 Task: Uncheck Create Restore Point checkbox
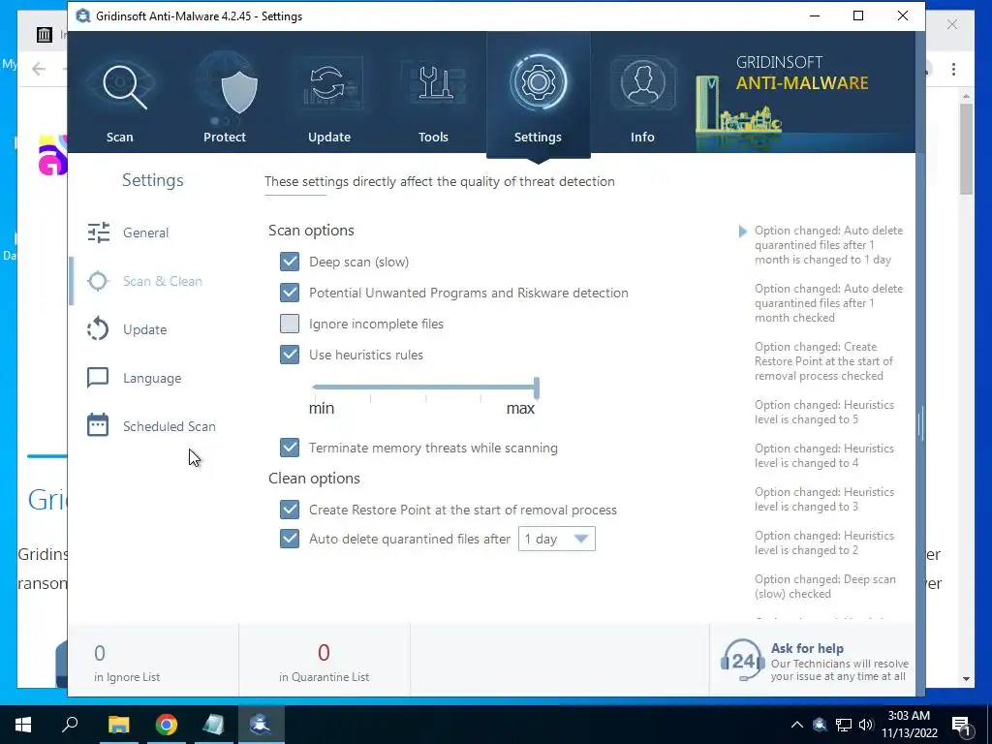(290, 510)
